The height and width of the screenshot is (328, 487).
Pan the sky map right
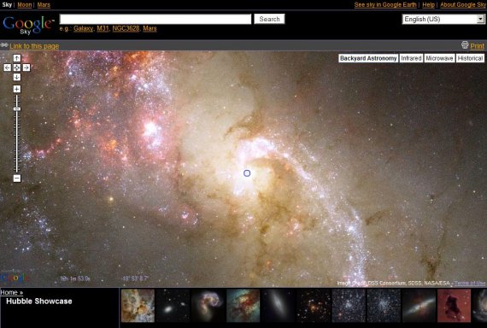[26, 67]
